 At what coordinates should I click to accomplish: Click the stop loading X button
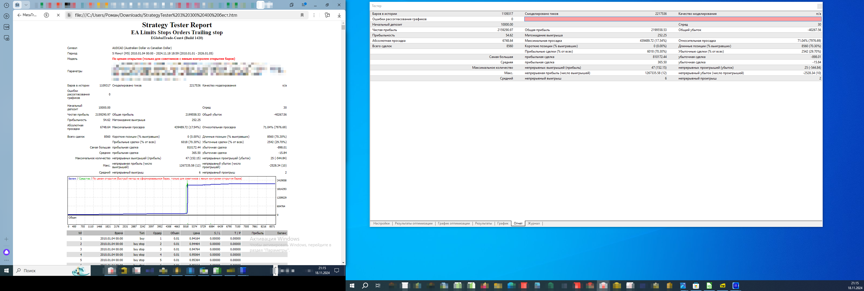58,15
